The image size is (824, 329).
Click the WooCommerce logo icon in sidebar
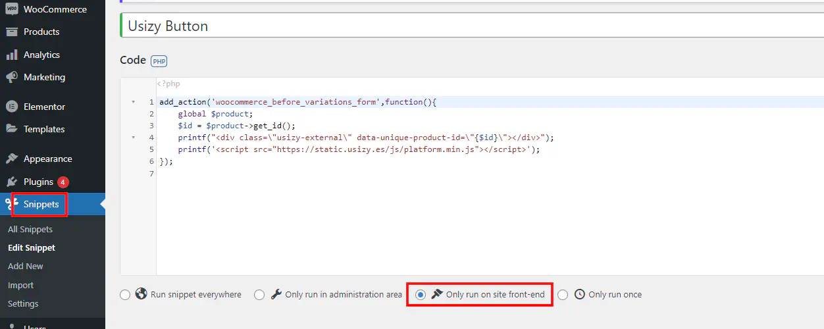tap(11, 9)
